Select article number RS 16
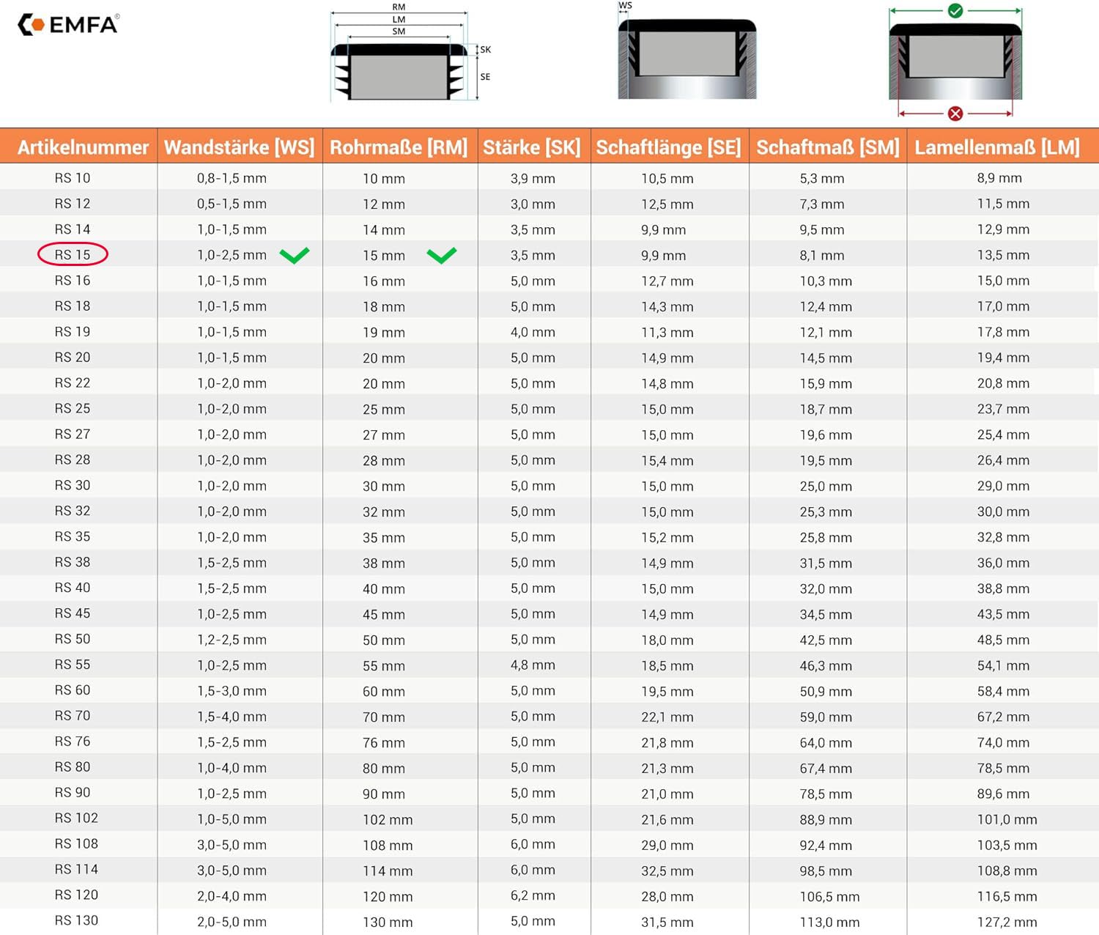The width and height of the screenshot is (1099, 935). pos(73,281)
